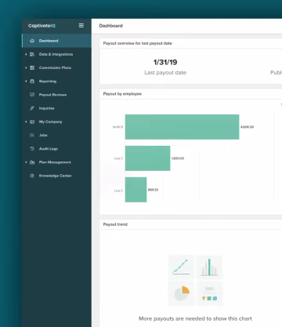This screenshot has width=282, height=327.
Task: Click the My Company icon
Action: 32,122
